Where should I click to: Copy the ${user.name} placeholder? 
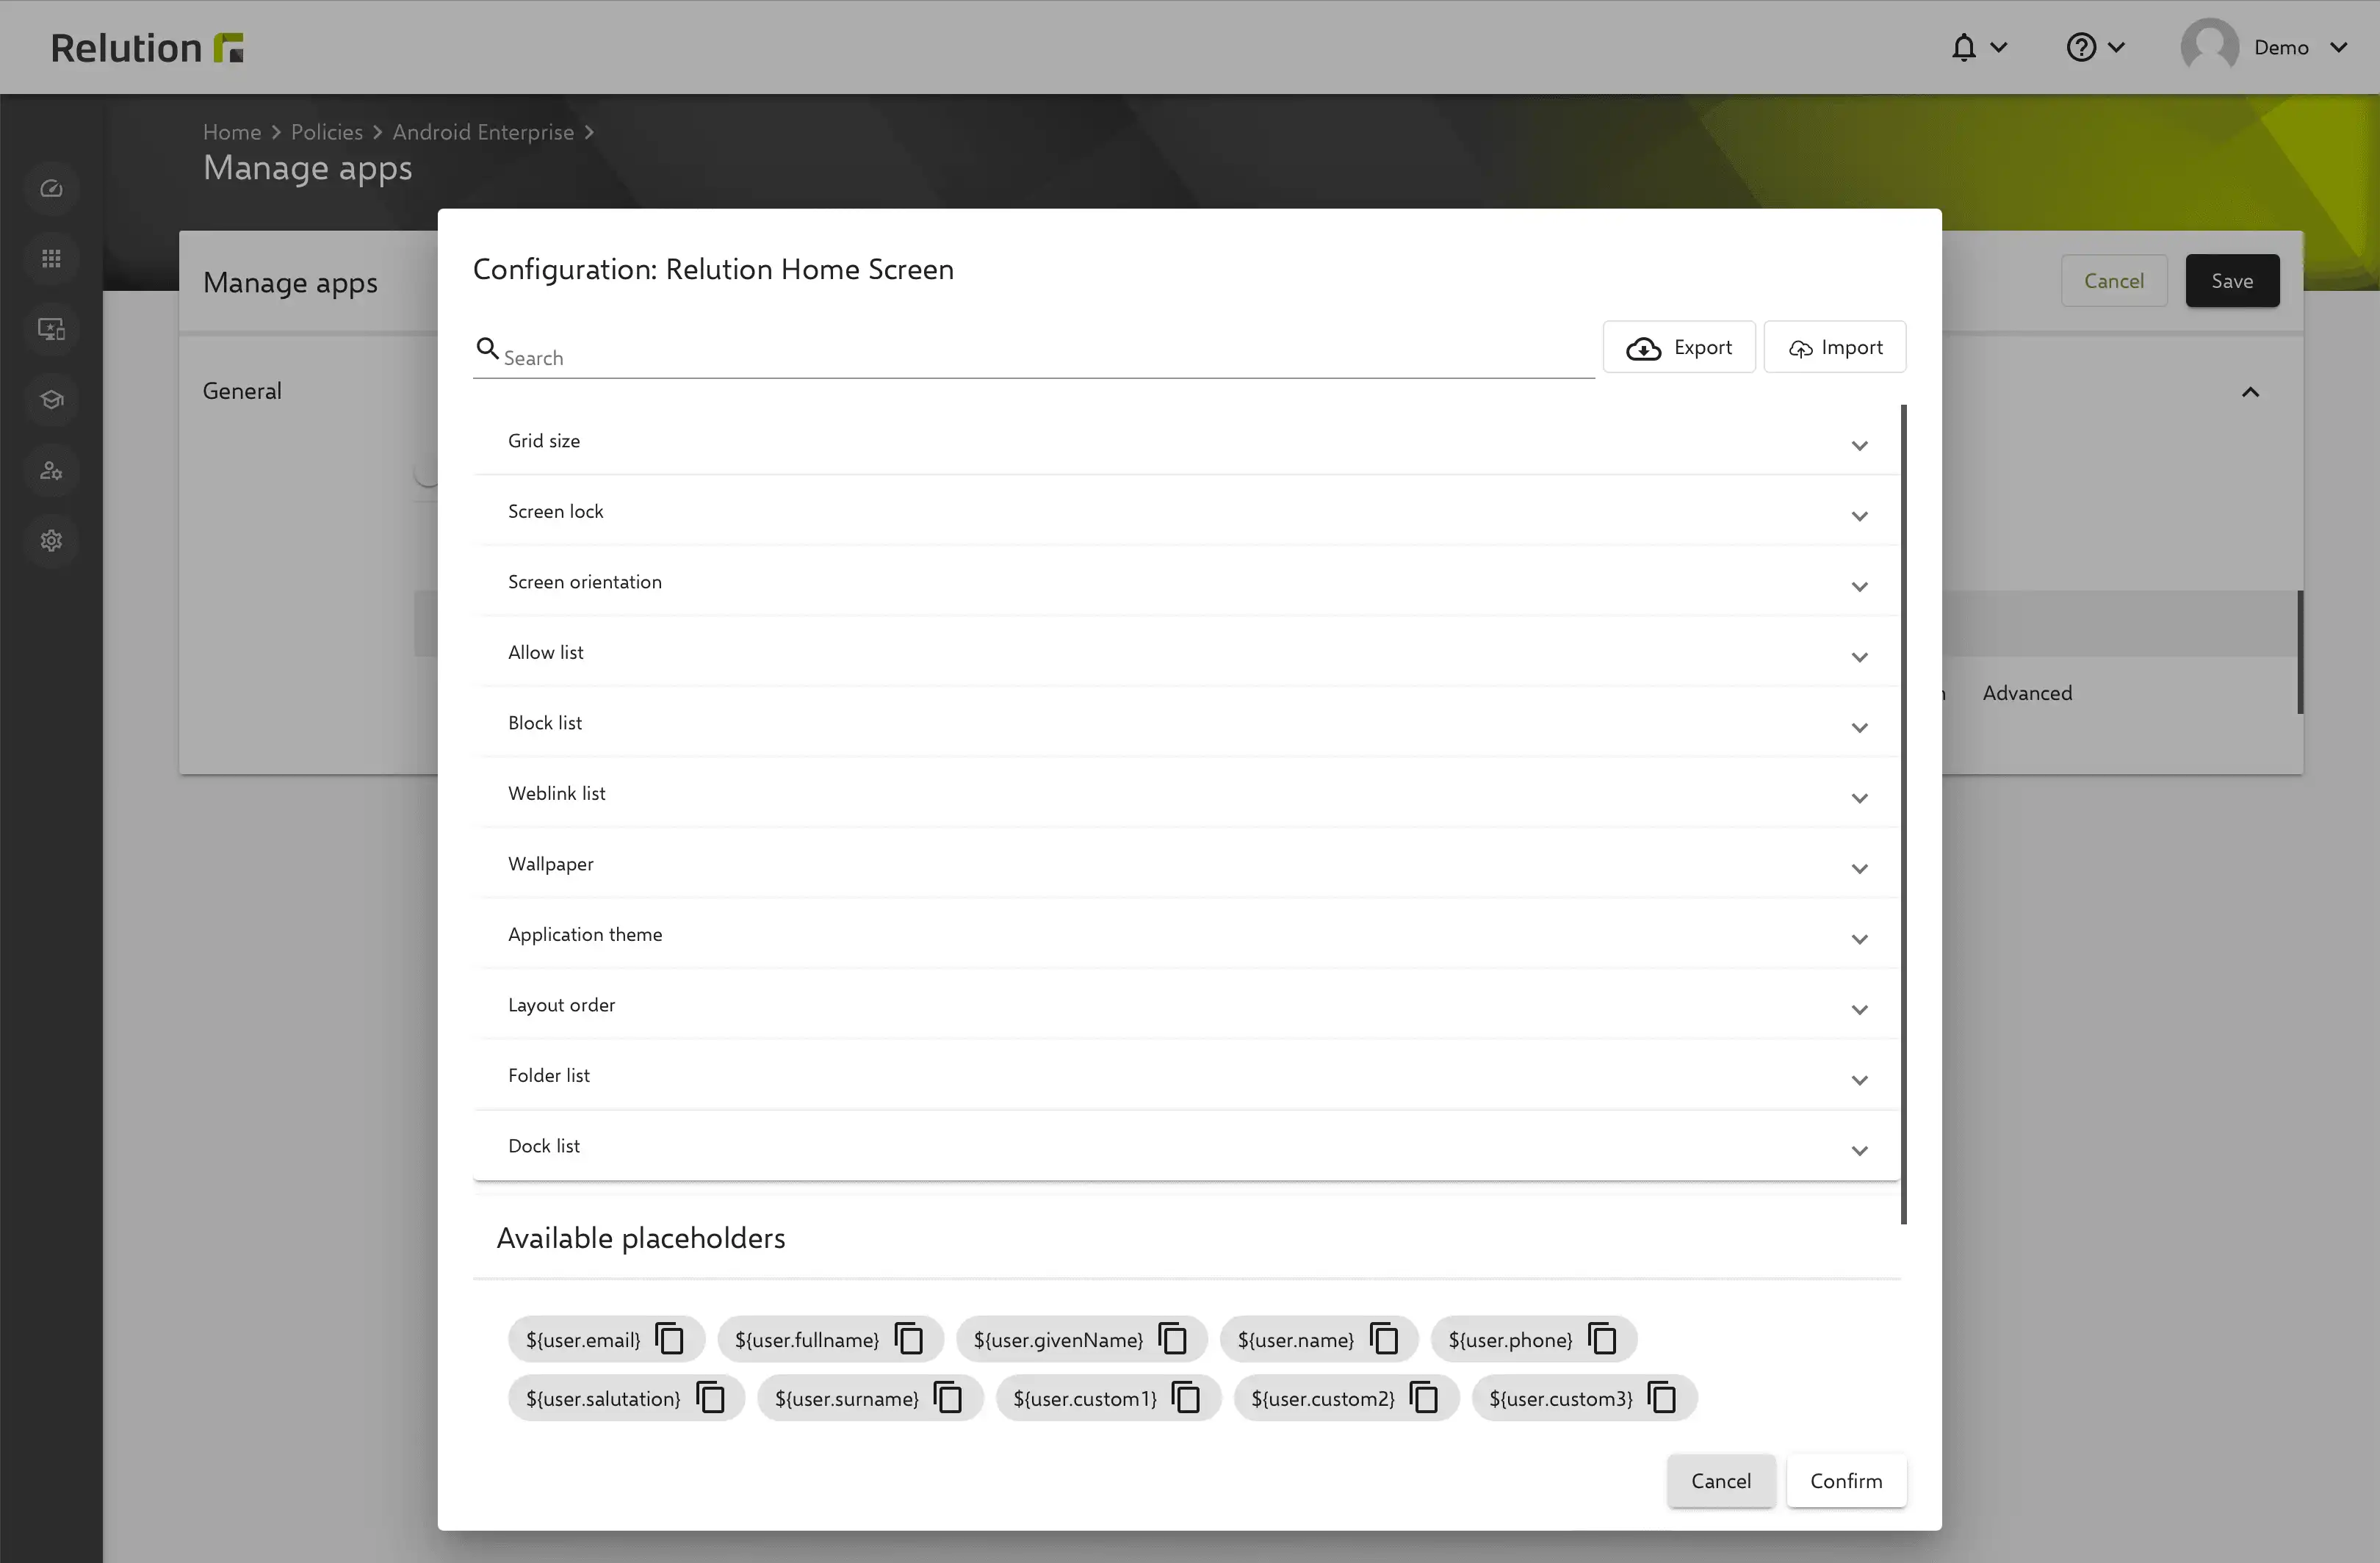1383,1338
